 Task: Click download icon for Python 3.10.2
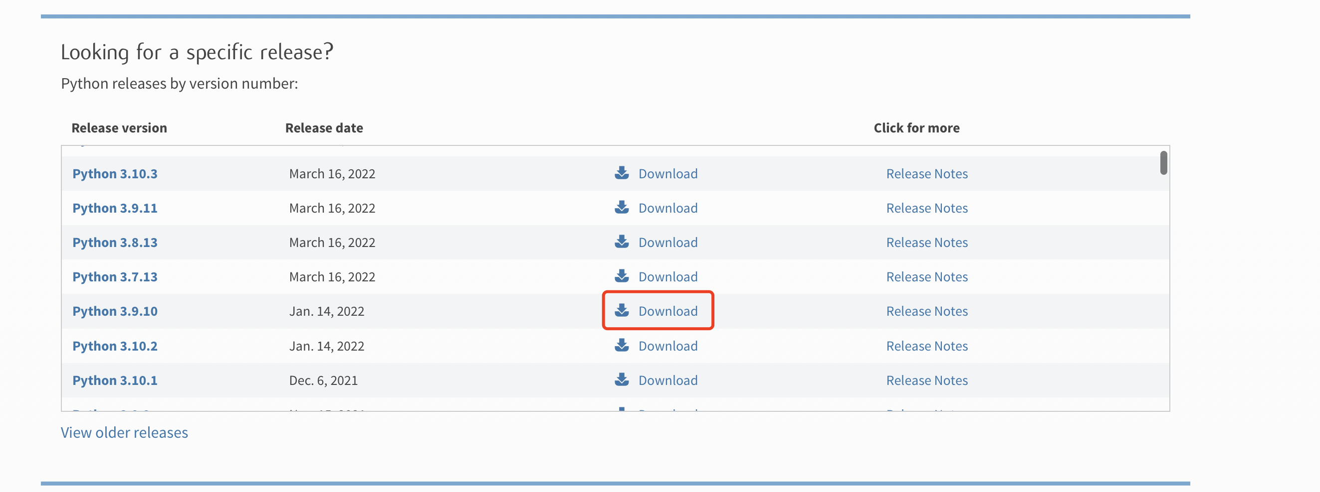click(x=622, y=345)
